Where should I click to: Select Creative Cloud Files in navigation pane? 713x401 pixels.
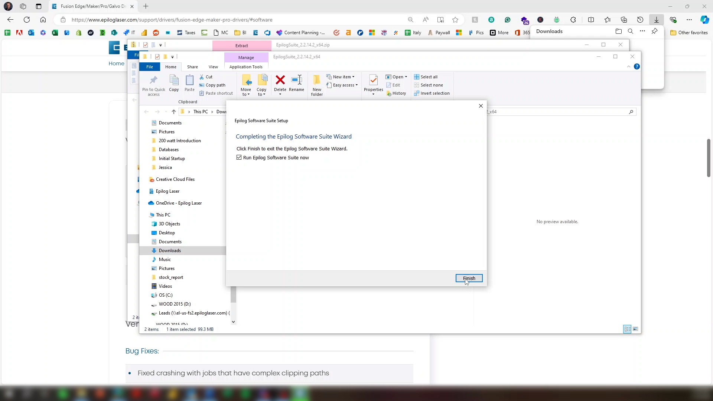pos(175,179)
